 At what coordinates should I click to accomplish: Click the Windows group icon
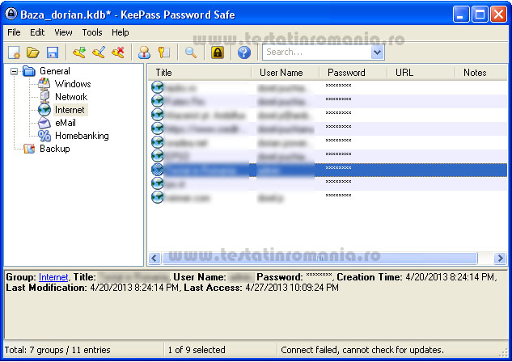point(44,83)
